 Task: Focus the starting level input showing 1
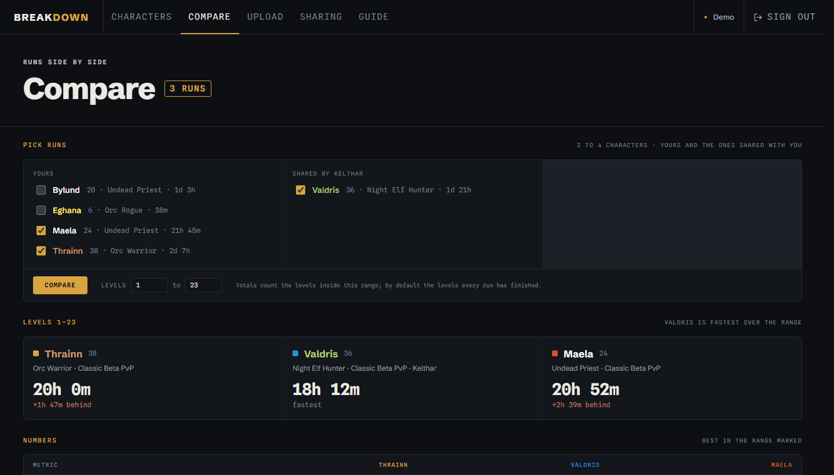tap(149, 285)
